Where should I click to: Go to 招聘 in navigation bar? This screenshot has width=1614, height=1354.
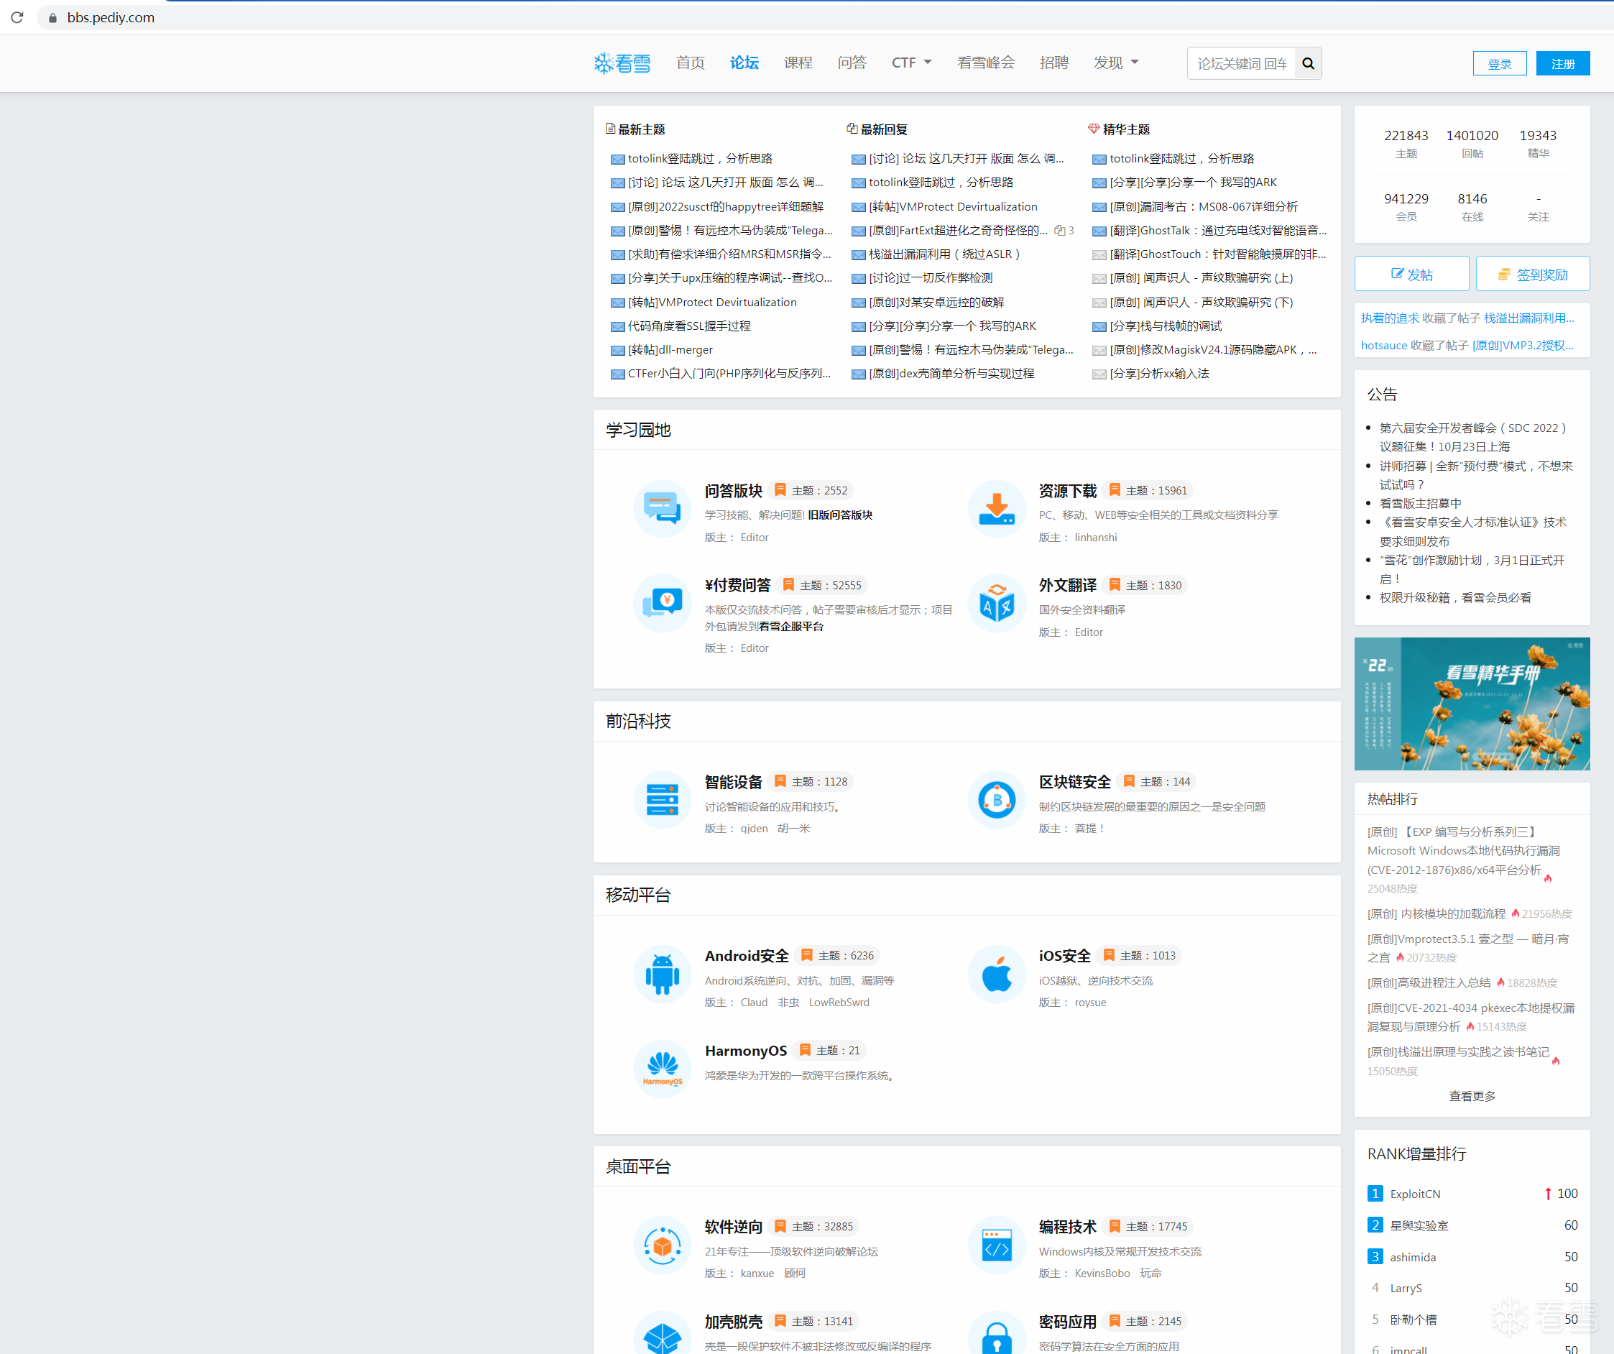pos(1053,63)
